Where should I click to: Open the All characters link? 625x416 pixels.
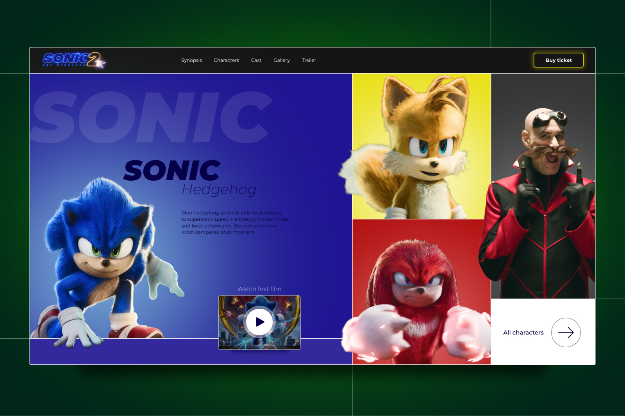[523, 332]
